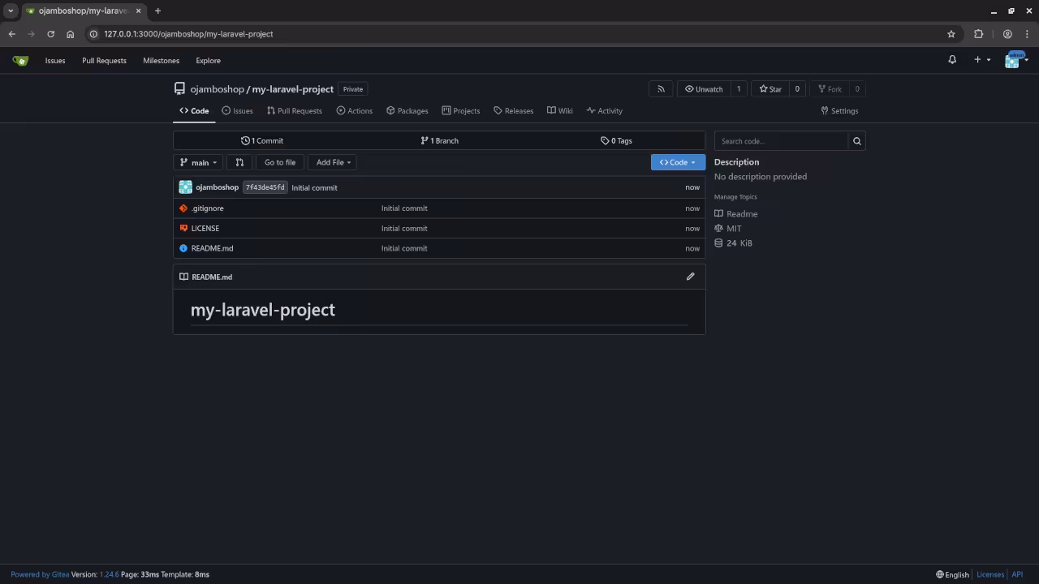Open commit hash 7f43de45fd
This screenshot has width=1039, height=584.
click(x=265, y=187)
